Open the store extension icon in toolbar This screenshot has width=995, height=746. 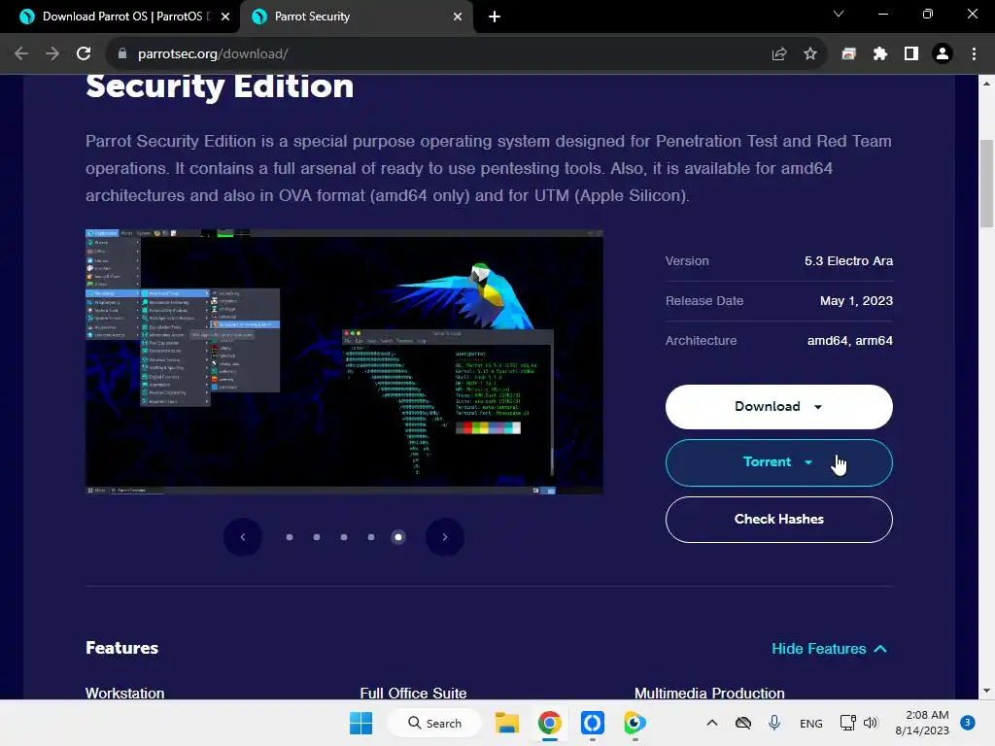(x=848, y=54)
